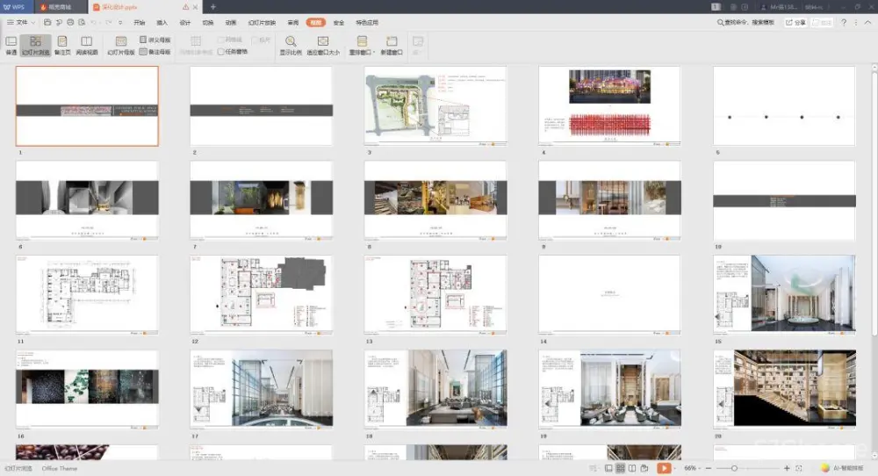This screenshot has width=878, height=476.
Task: Open the Zoom ratio dialog (显示比例)
Action: click(x=291, y=44)
